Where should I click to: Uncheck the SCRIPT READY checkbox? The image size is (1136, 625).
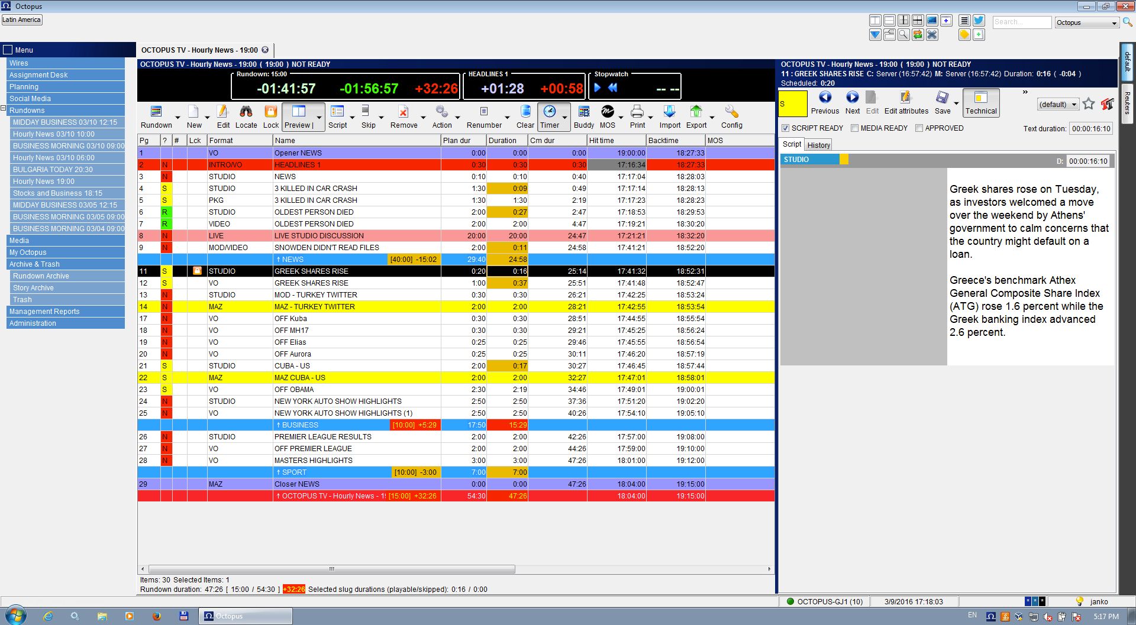[786, 128]
